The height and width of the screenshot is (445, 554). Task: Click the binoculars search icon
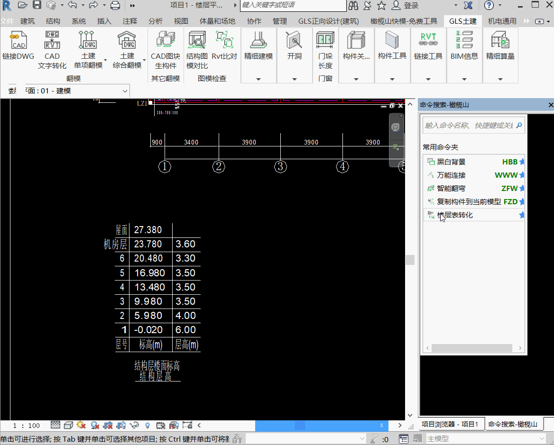pyautogui.click(x=353, y=5)
